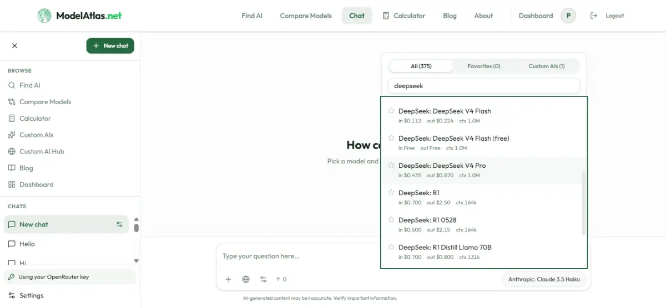
Task: Select model DeepSeek: DeepSeek V4 Flash
Action: [x=482, y=115]
